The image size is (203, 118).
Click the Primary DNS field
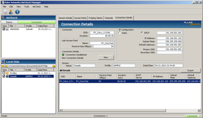pos(170,49)
